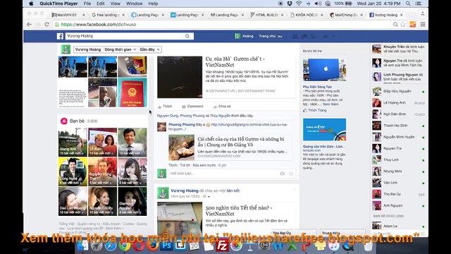This screenshot has width=451, height=254.
Task: Click Vương Hoàng name button on timeline bar
Action: click(x=87, y=49)
